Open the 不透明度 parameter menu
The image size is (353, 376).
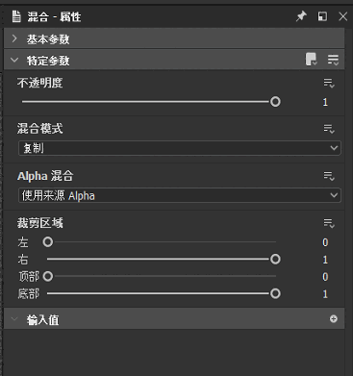(x=329, y=84)
